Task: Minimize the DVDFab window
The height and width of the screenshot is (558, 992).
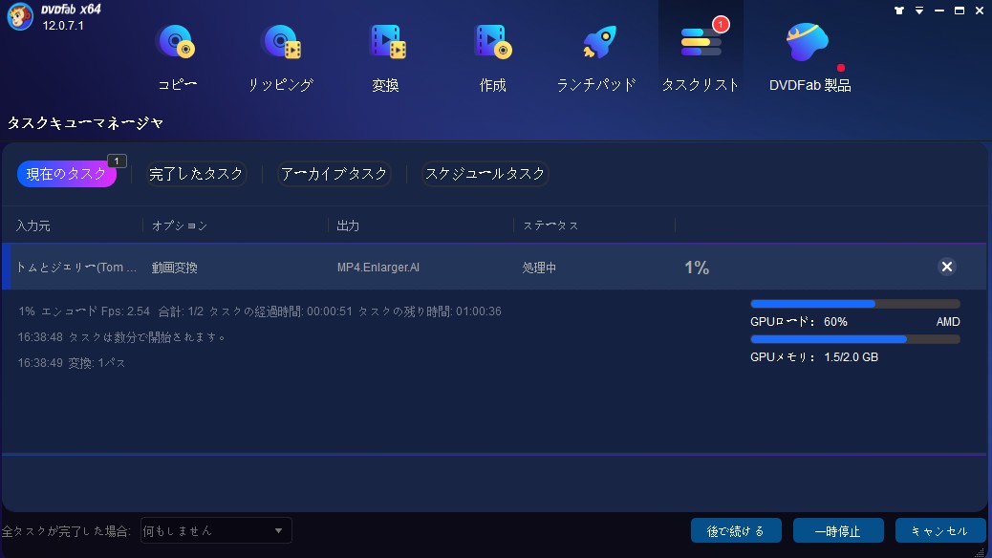Action: tap(939, 11)
